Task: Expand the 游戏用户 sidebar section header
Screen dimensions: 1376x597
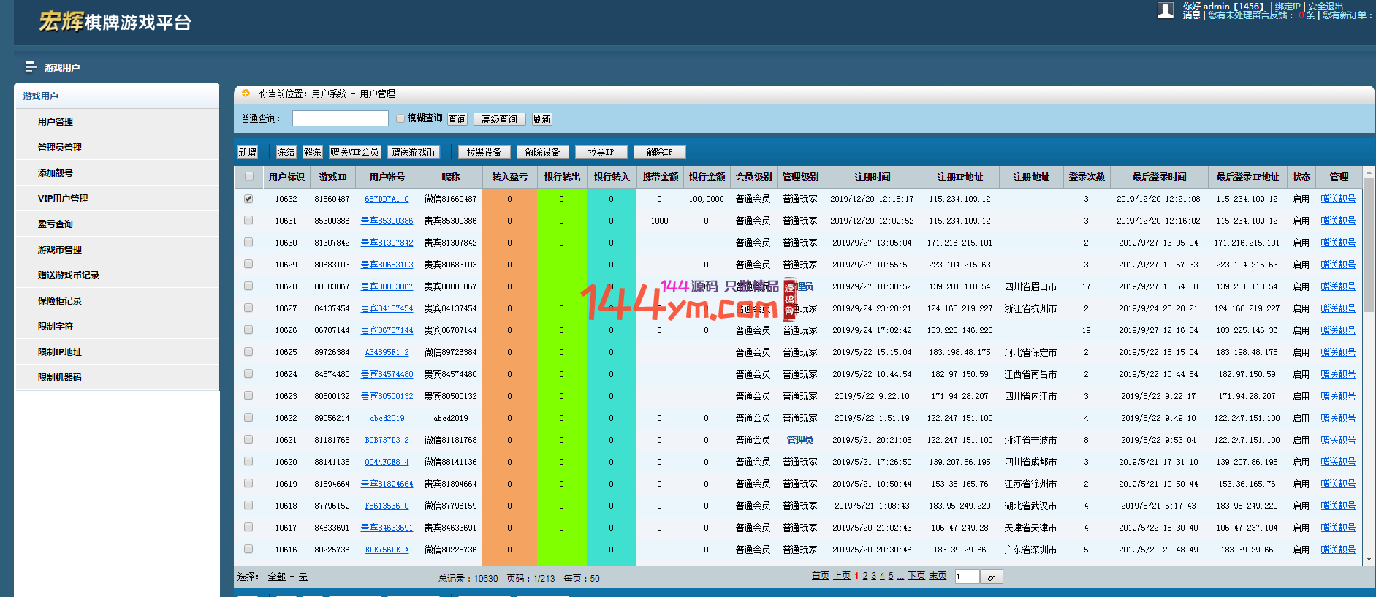Action: (x=41, y=96)
